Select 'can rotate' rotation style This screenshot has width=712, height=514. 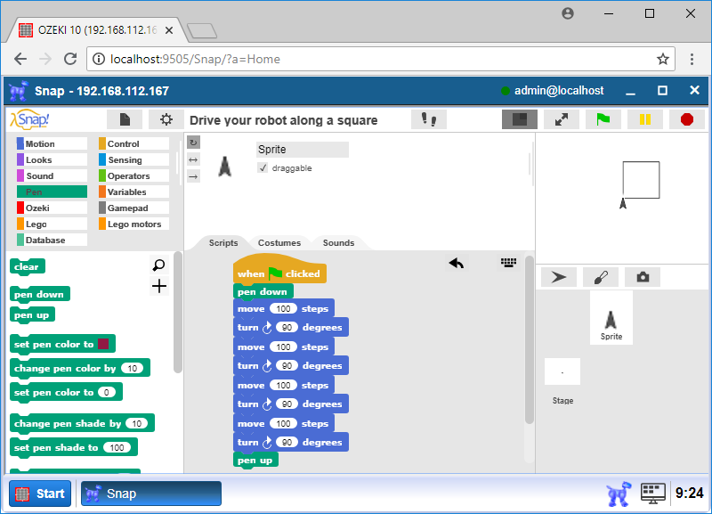pos(193,143)
